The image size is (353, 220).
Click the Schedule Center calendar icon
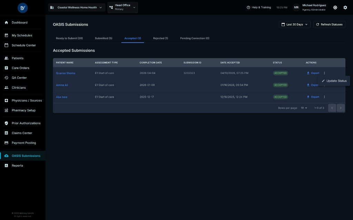point(6,45)
